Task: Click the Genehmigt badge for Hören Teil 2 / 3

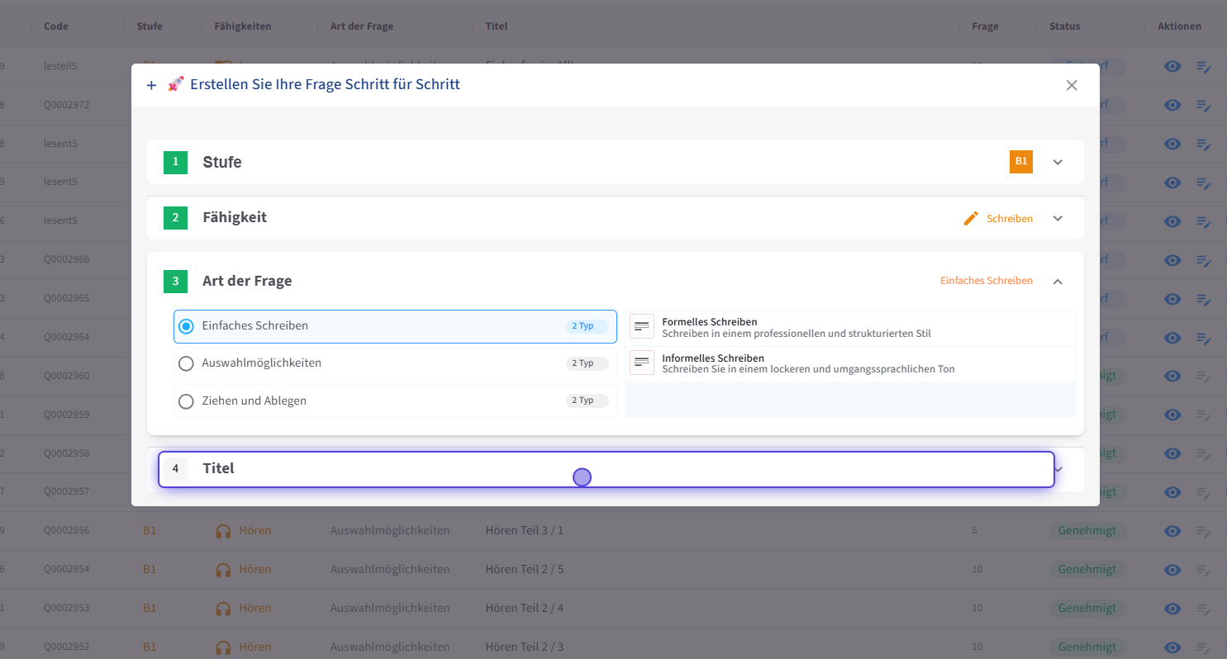Action: (1087, 647)
